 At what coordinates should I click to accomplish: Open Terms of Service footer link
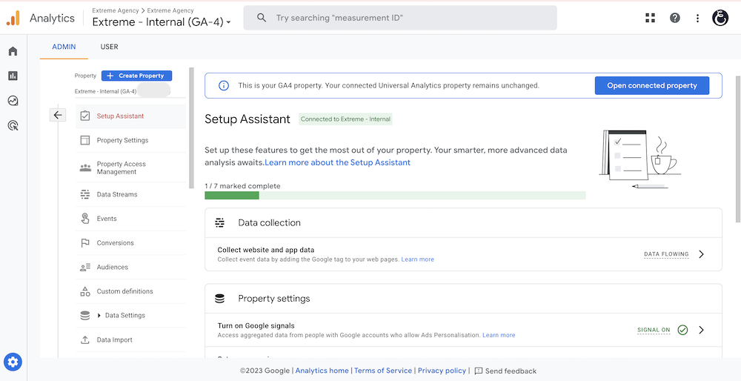pyautogui.click(x=383, y=371)
